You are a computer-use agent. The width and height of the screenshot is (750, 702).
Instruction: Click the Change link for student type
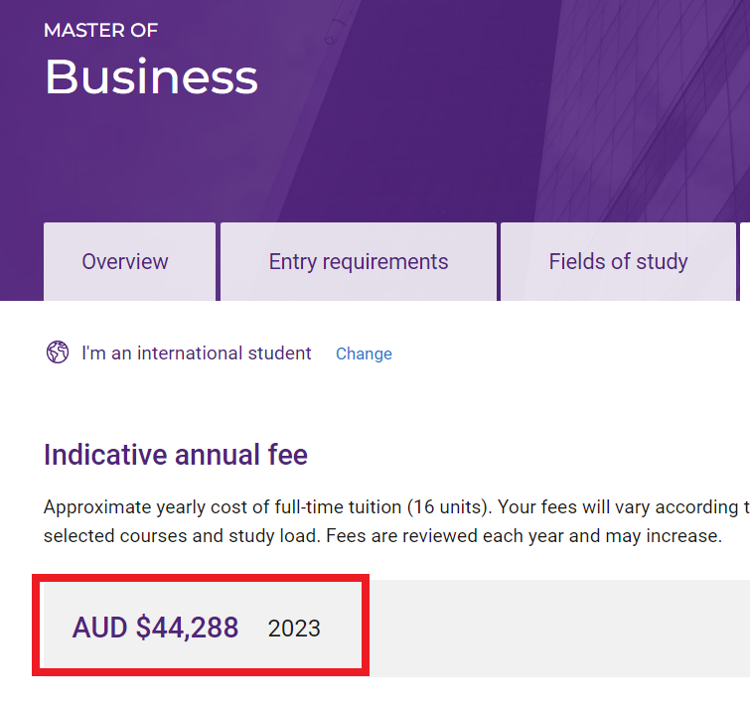(x=364, y=353)
